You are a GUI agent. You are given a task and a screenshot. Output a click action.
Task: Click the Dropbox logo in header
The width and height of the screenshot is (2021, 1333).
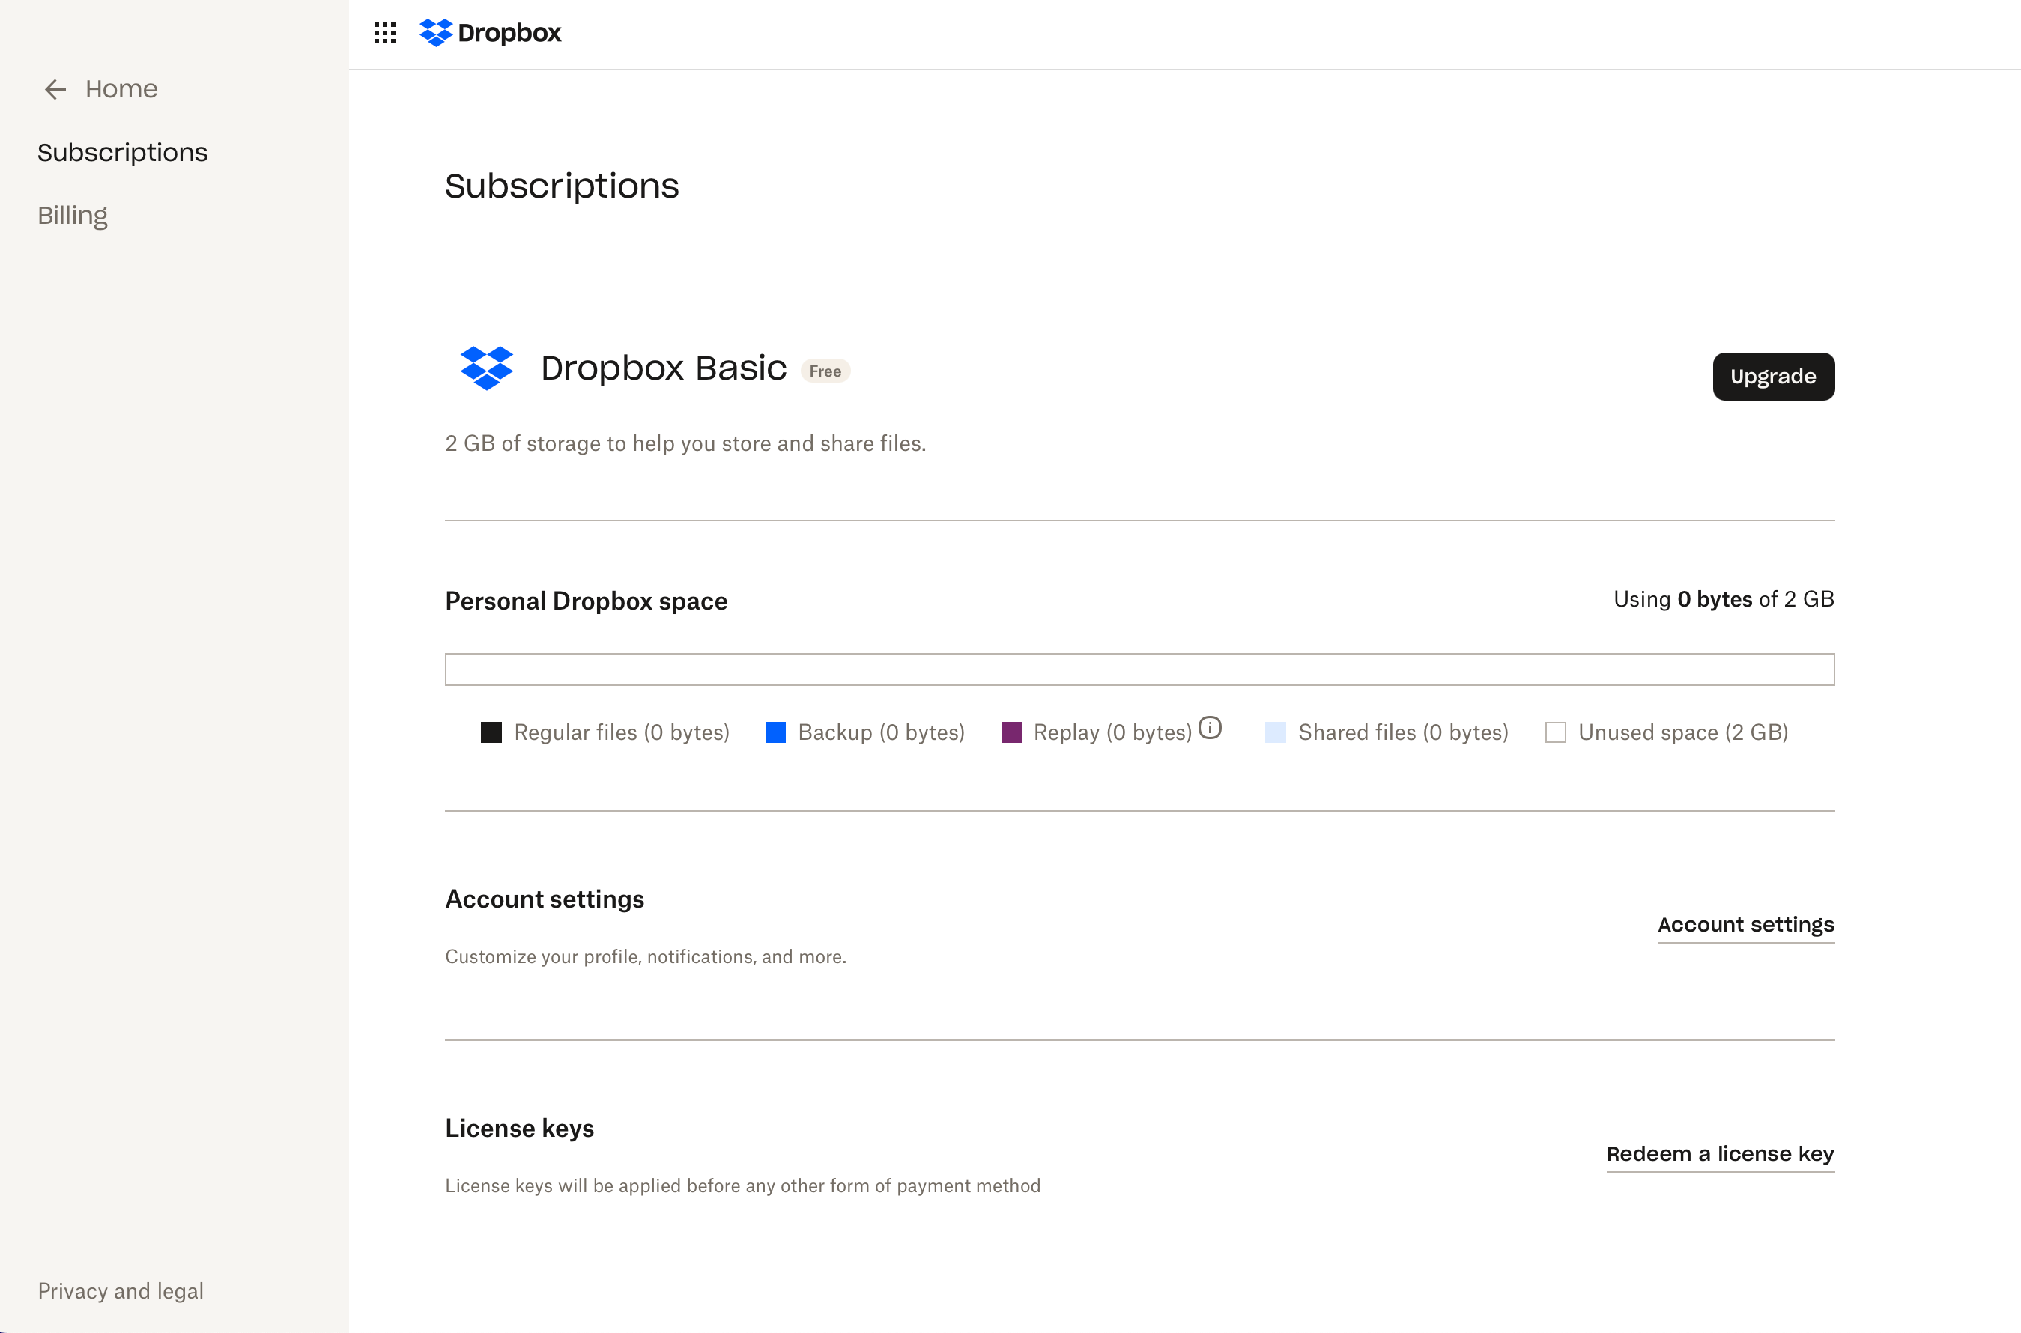[491, 33]
